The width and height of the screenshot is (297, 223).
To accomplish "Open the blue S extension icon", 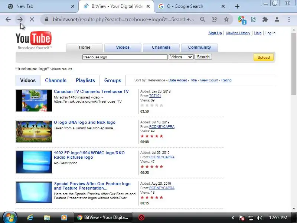I will coord(253,19).
